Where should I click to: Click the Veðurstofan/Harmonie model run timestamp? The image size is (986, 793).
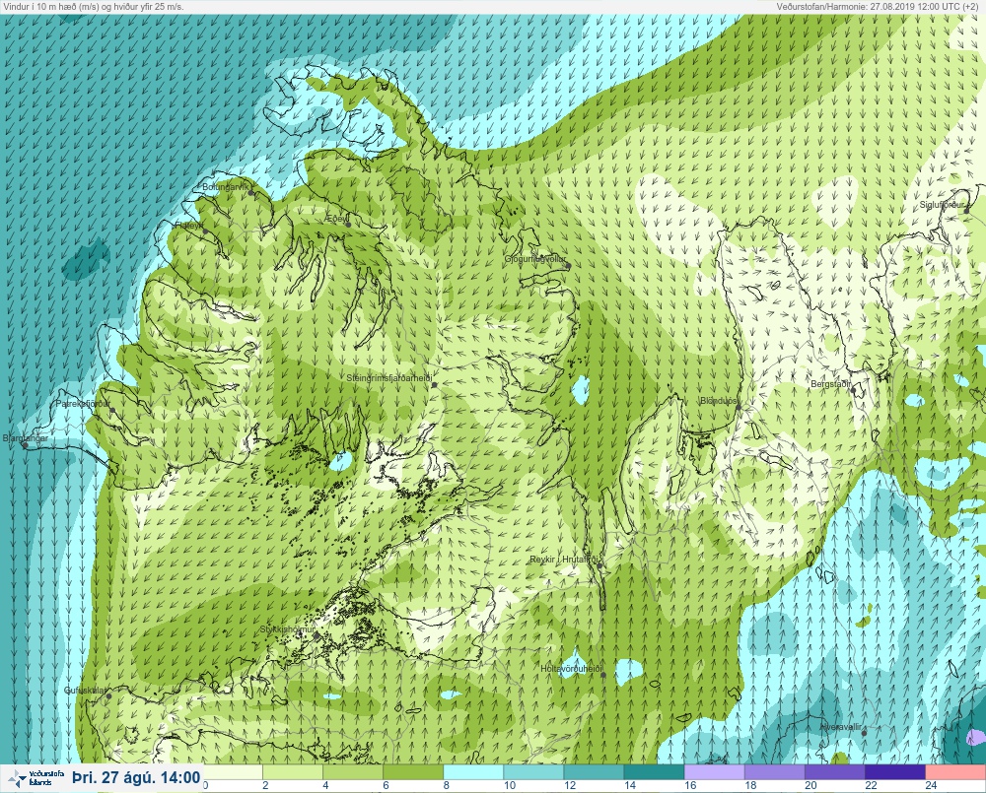[x=878, y=6]
